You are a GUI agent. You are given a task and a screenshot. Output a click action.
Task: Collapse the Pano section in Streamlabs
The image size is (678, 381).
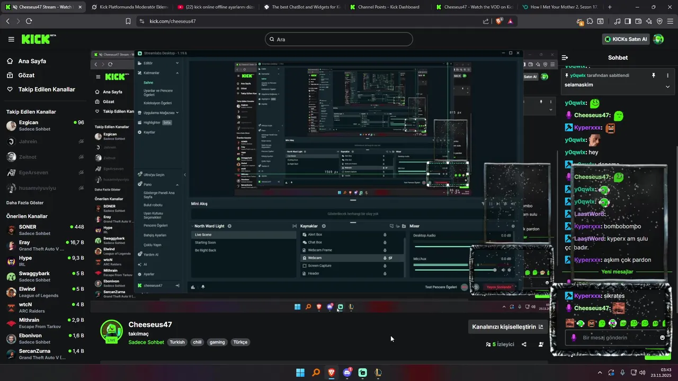point(177,185)
